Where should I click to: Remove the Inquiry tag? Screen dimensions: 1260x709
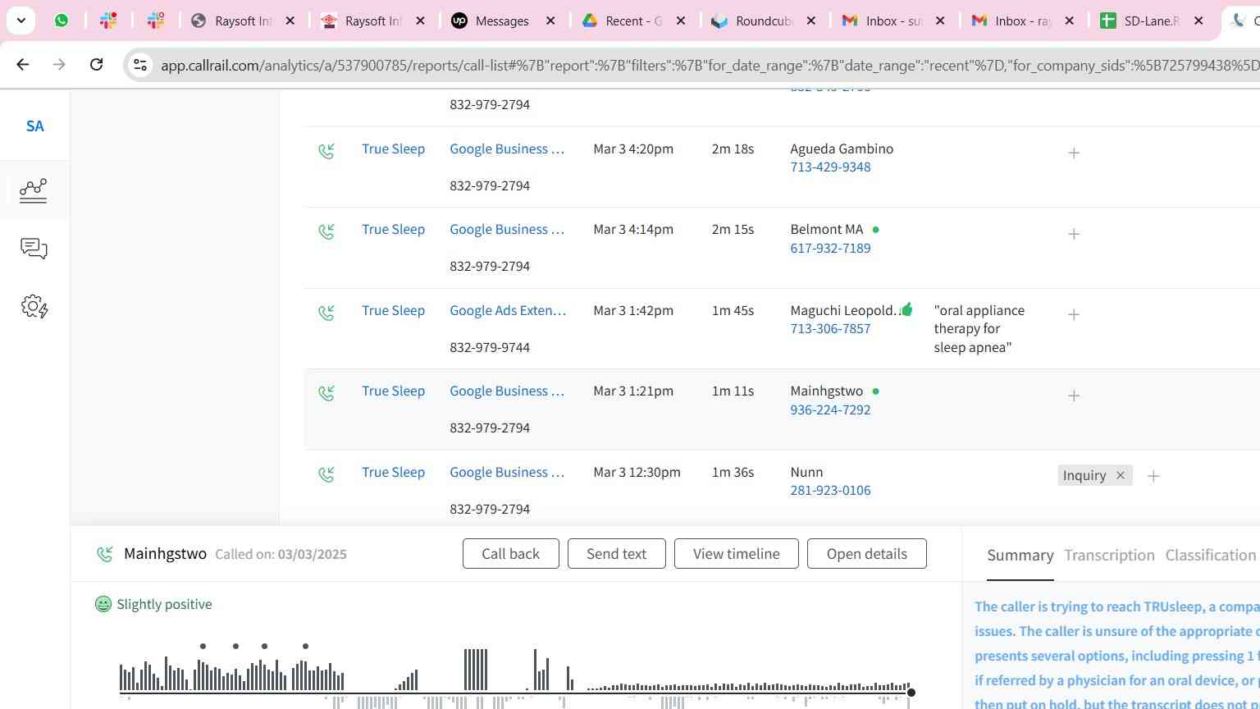(x=1121, y=475)
